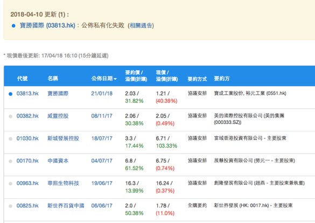Open stock code 00170.hk
The width and height of the screenshot is (315, 223).
27,161
